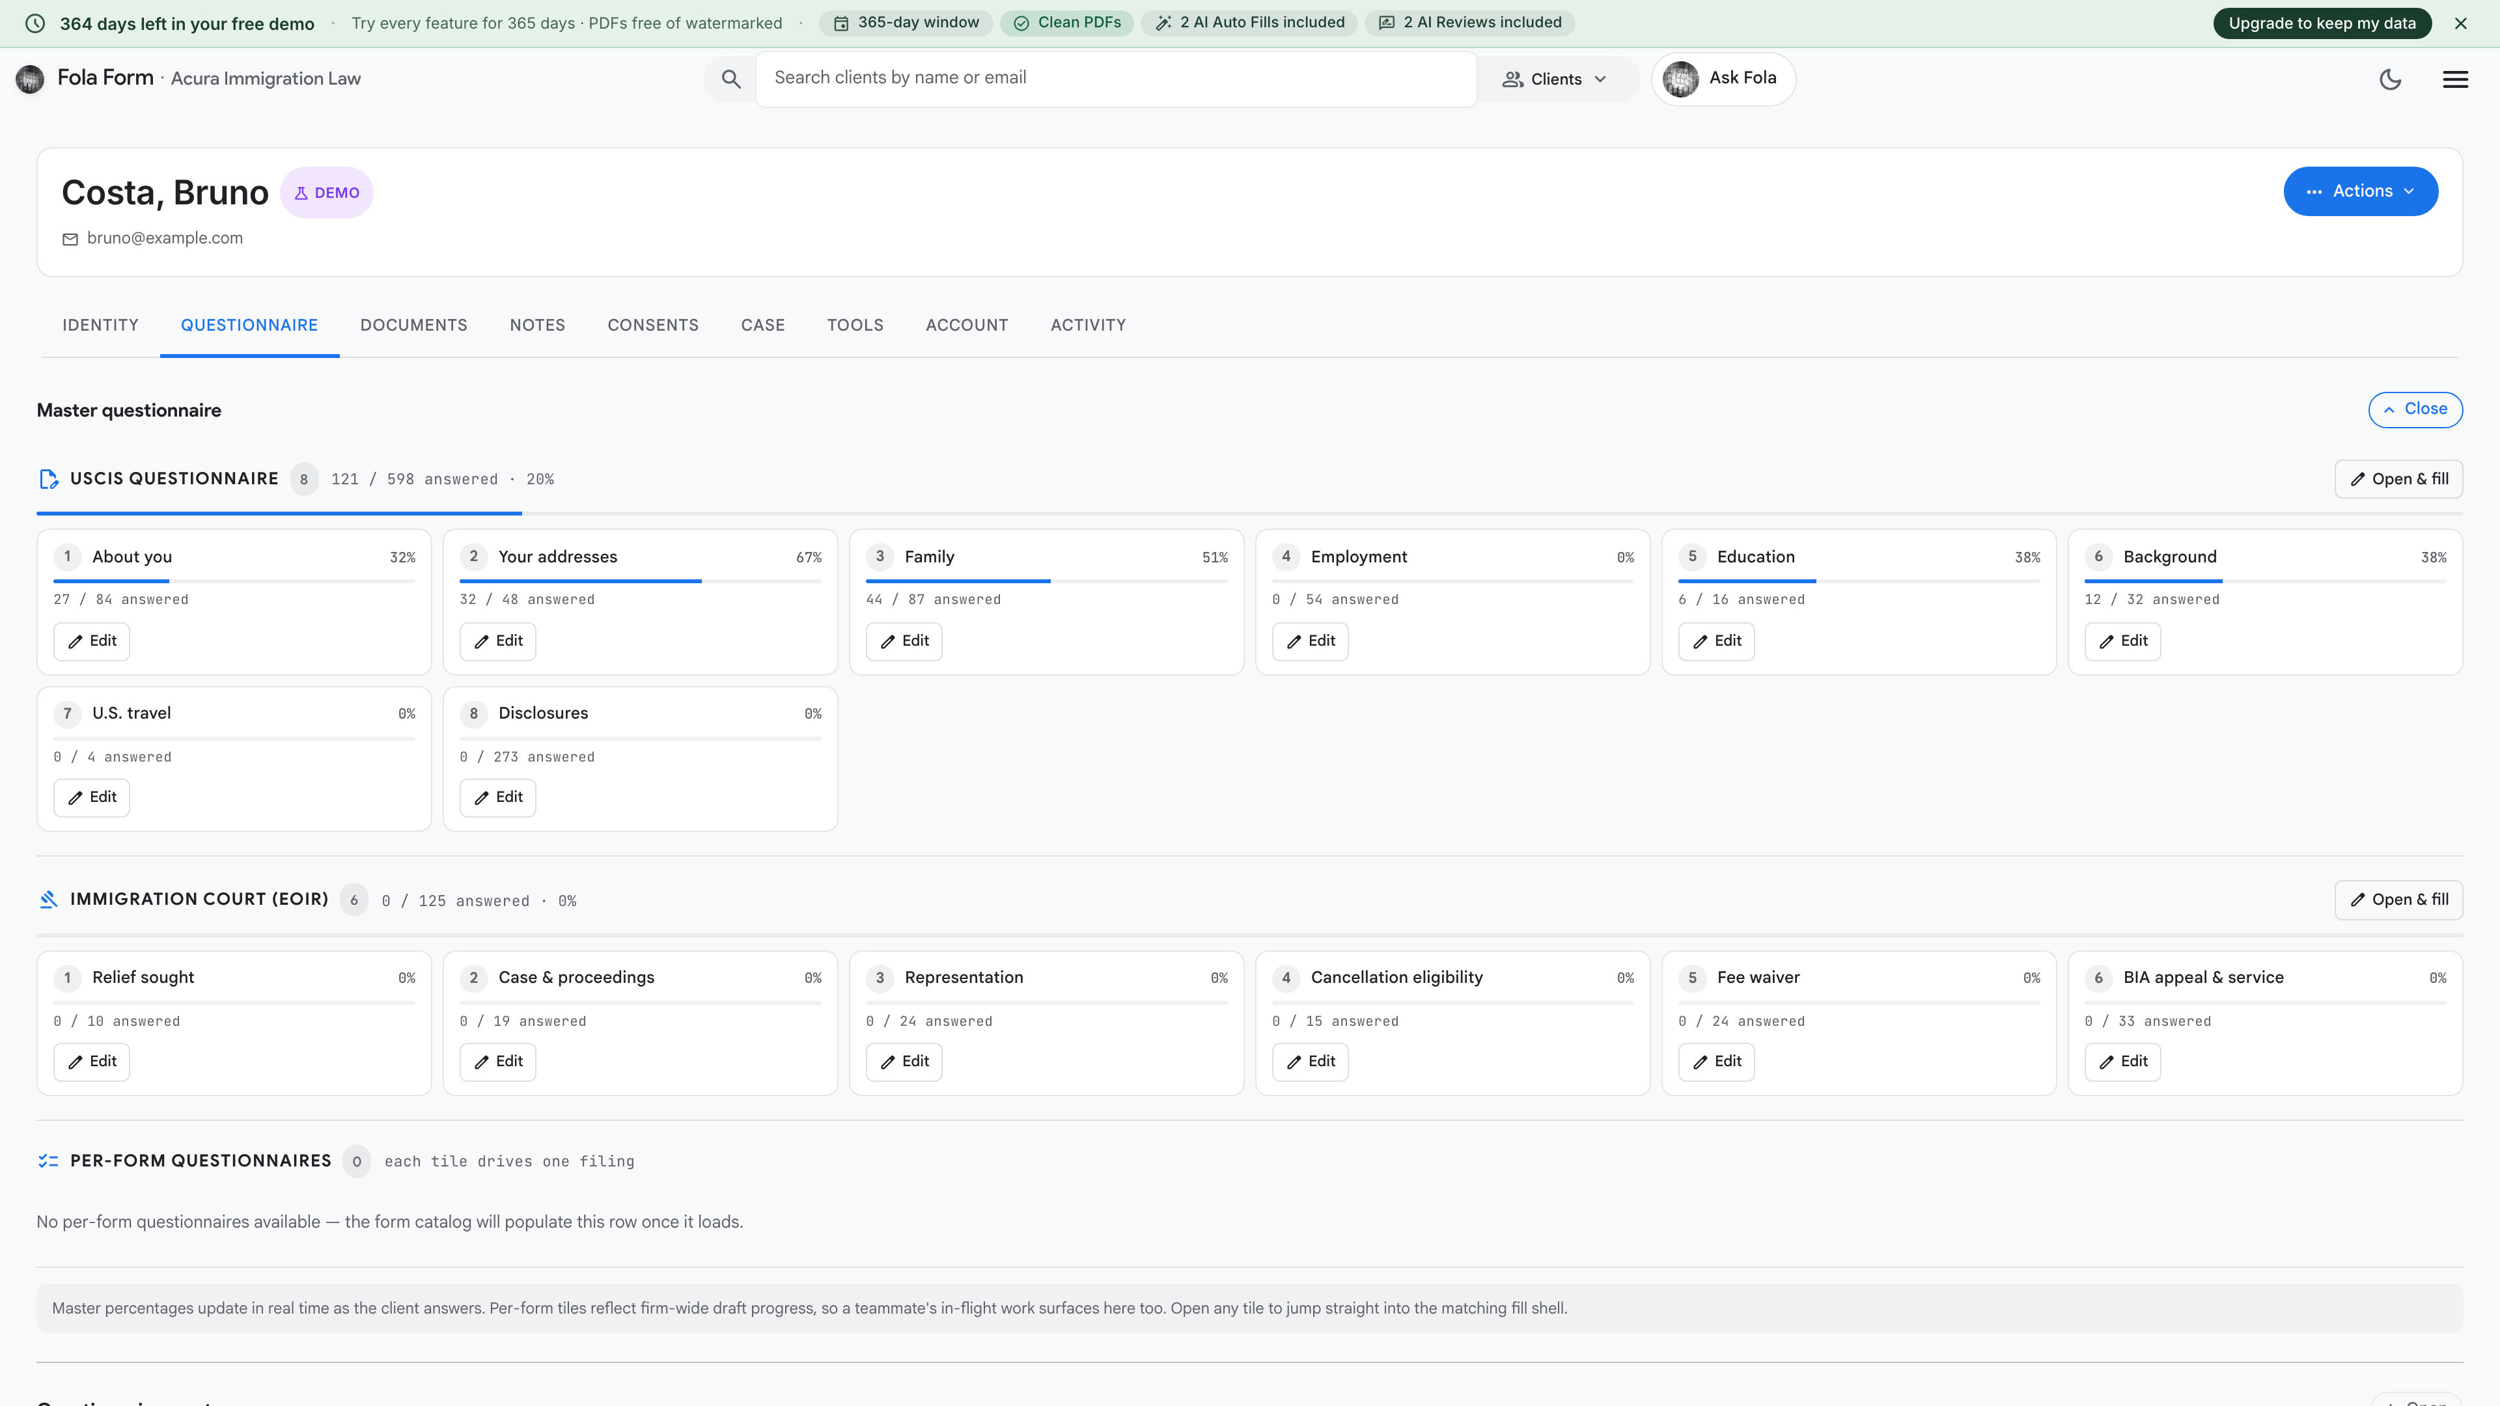Click the Clean PDFs chip
Viewport: 2500px width, 1406px height.
[1066, 22]
